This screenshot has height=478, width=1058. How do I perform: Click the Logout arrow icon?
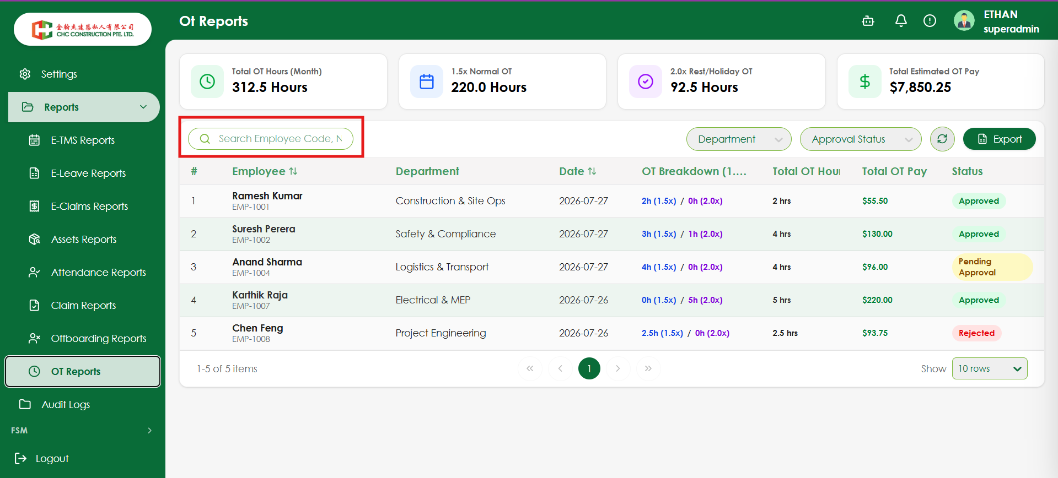tap(20, 458)
